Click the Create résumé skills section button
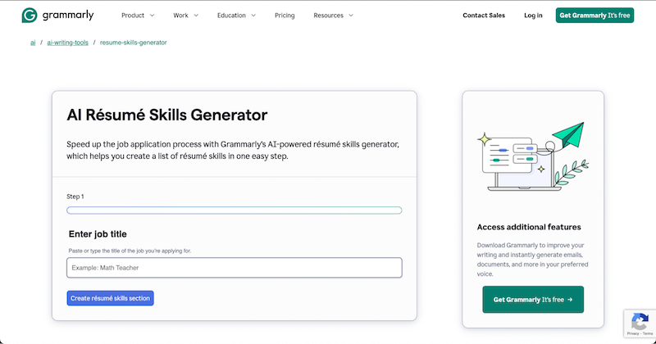Screen dimensions: 656x344 point(110,298)
